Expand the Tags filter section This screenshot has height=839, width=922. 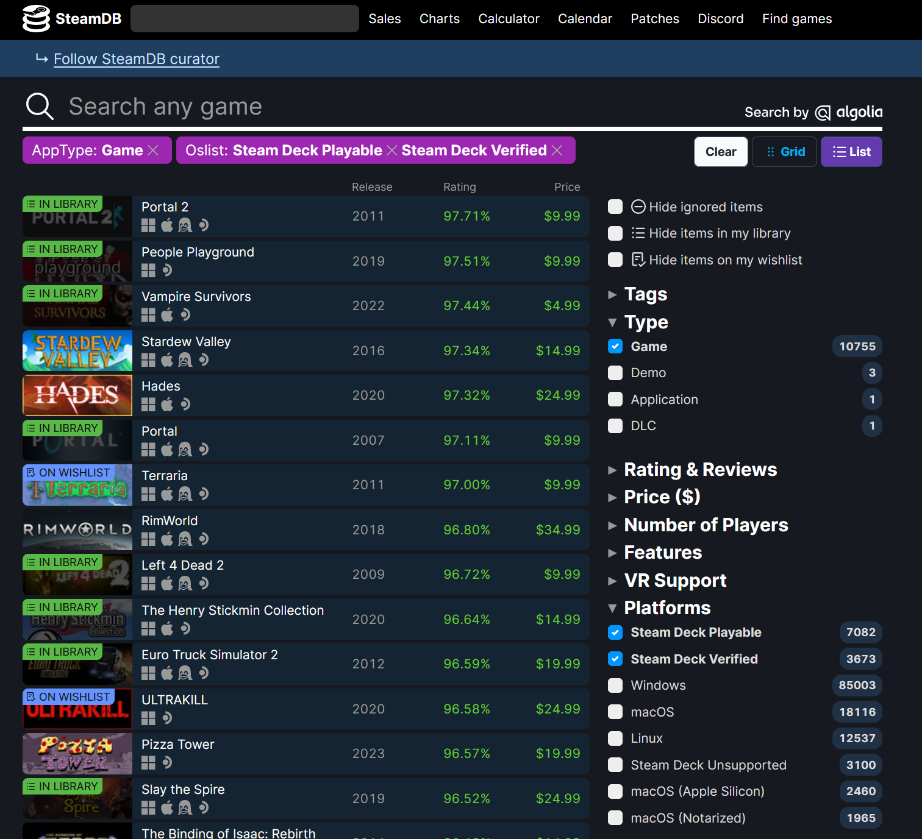click(x=638, y=294)
